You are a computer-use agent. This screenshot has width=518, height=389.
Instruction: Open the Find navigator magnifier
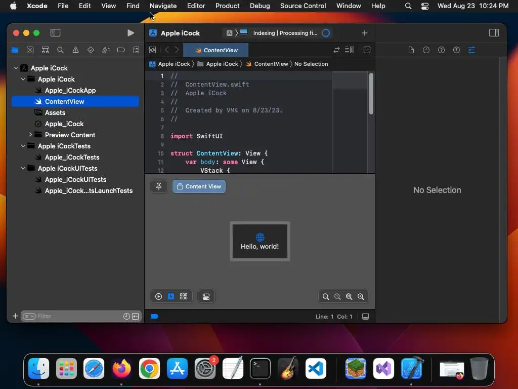click(x=60, y=50)
